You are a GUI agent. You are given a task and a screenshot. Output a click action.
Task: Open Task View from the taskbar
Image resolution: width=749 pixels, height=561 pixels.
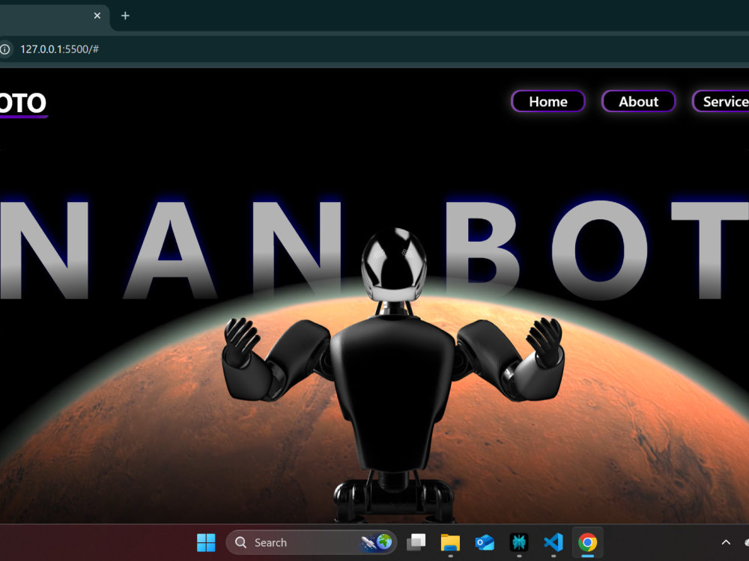point(416,542)
